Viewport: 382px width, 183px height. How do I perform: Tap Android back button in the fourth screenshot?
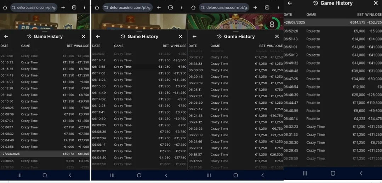click(361, 173)
